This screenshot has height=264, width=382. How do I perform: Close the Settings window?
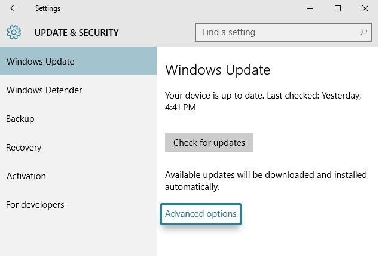click(x=365, y=8)
